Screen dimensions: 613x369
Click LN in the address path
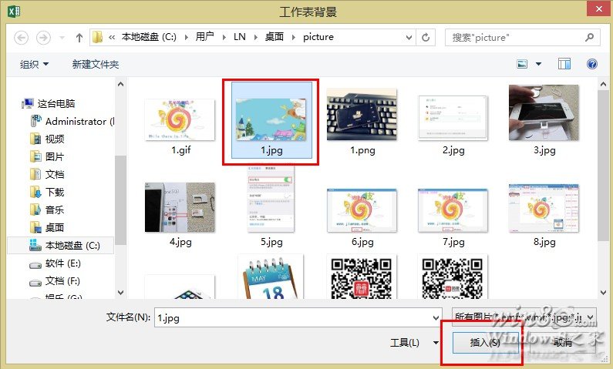240,37
